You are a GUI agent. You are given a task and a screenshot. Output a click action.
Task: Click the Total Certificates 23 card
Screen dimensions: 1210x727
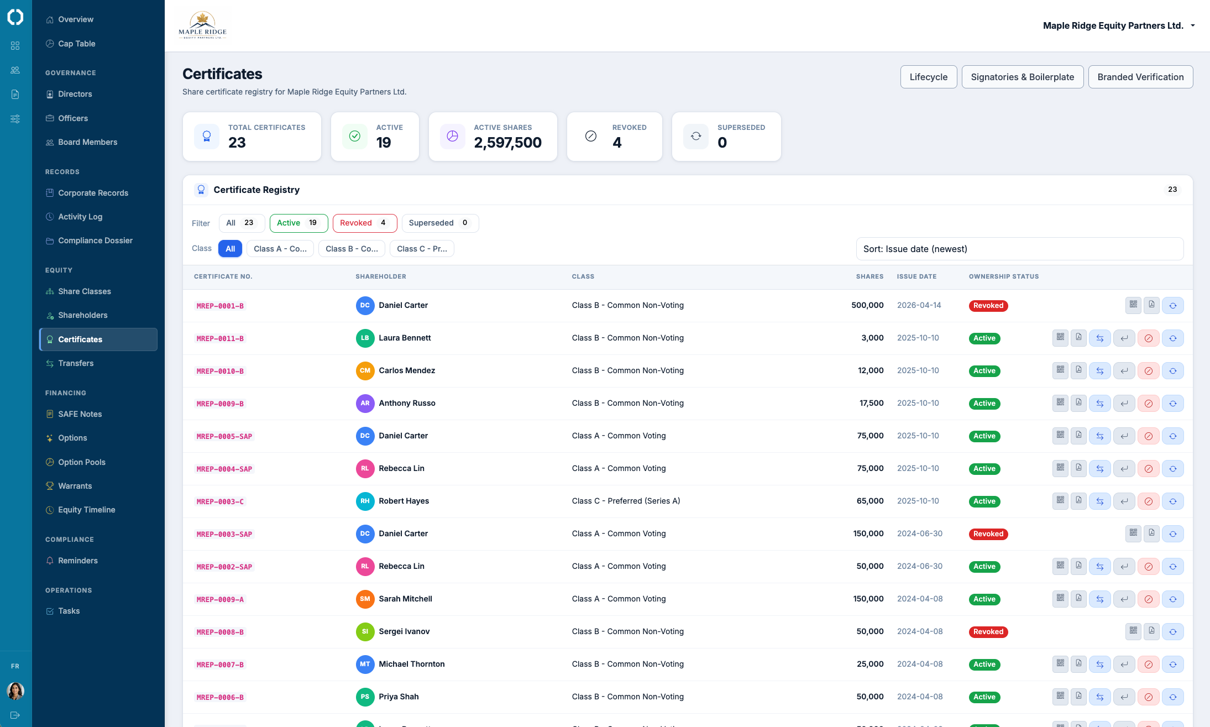tap(252, 137)
